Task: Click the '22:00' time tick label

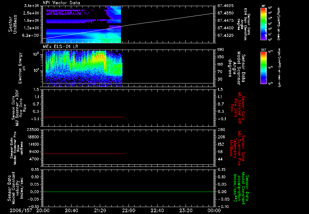Action: point(129,211)
